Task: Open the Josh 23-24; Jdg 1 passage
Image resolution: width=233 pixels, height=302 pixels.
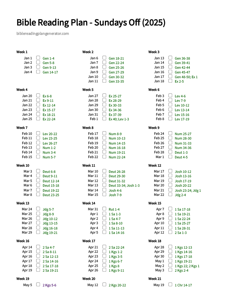Action: 188,191
